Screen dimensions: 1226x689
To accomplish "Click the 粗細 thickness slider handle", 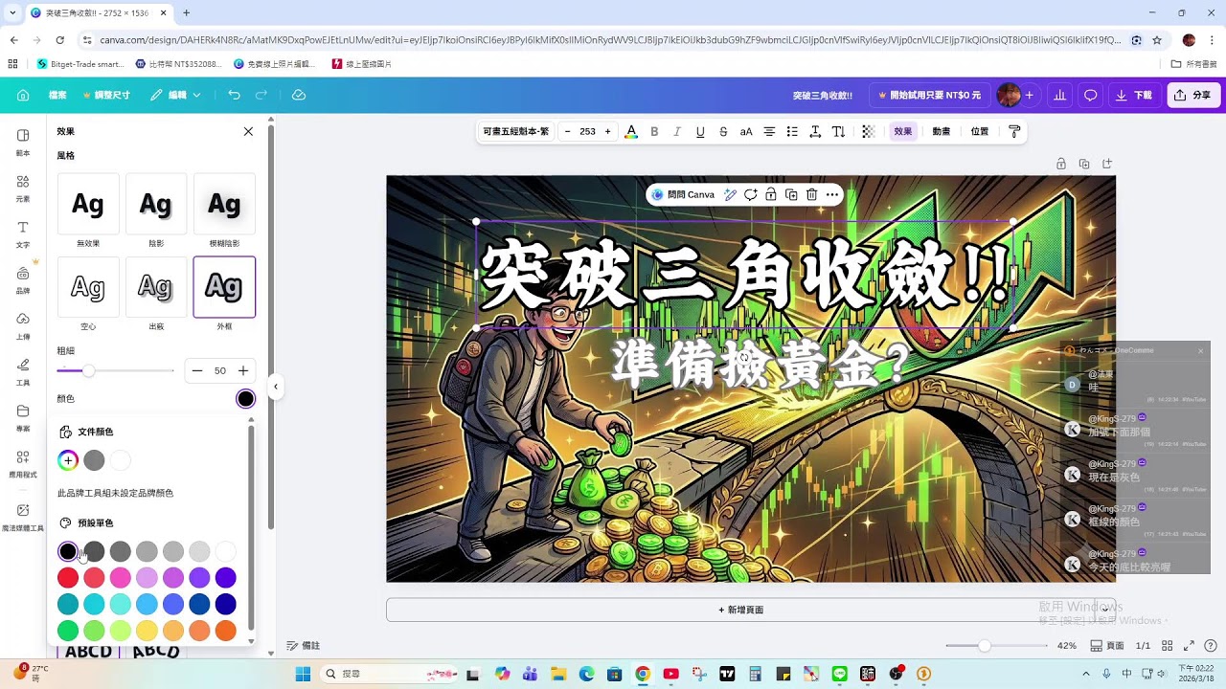I will point(88,370).
